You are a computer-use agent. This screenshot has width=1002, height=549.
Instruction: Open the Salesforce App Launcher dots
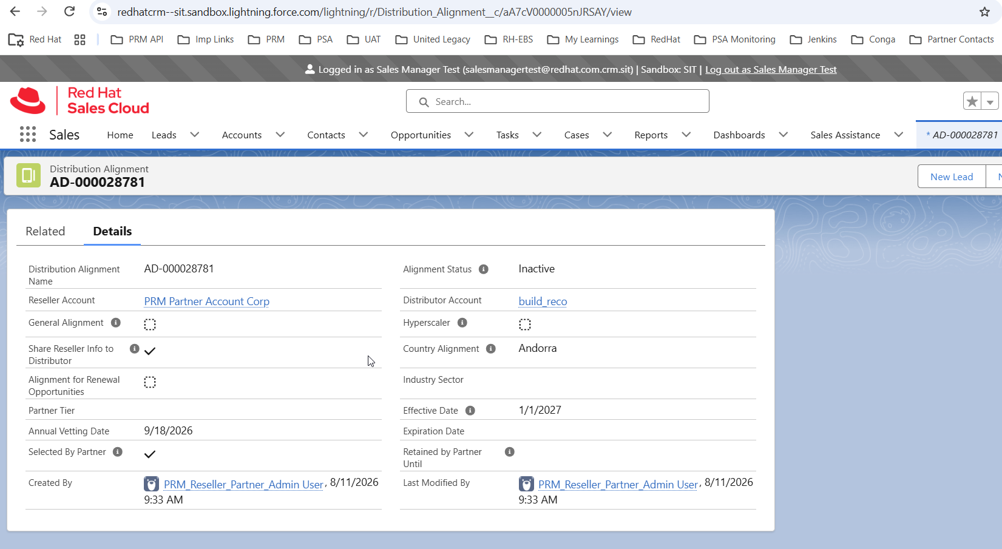pos(28,135)
